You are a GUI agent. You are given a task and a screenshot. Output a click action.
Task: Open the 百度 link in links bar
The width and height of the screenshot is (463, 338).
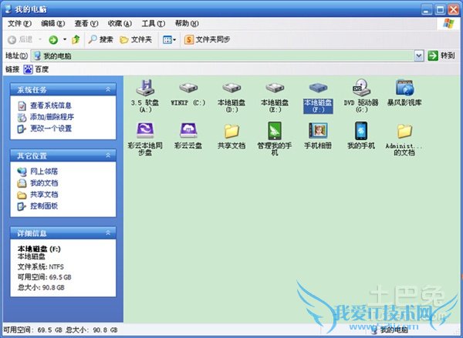pos(36,69)
